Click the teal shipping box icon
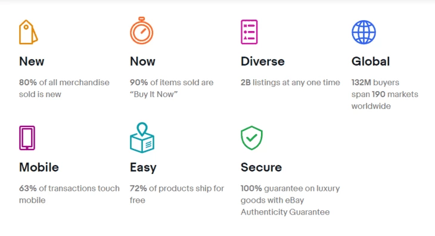The height and width of the screenshot is (236, 435). coord(142,138)
